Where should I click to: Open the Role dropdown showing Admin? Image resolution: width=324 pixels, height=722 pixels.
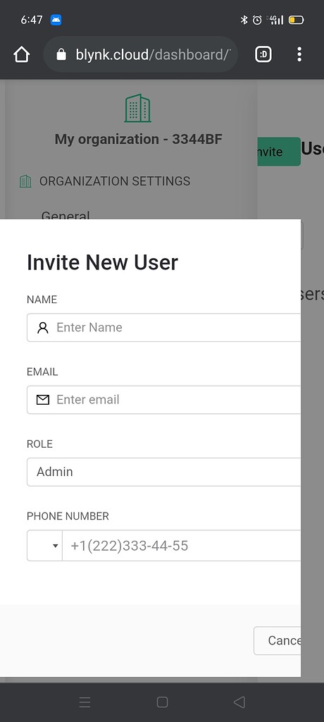coord(164,472)
